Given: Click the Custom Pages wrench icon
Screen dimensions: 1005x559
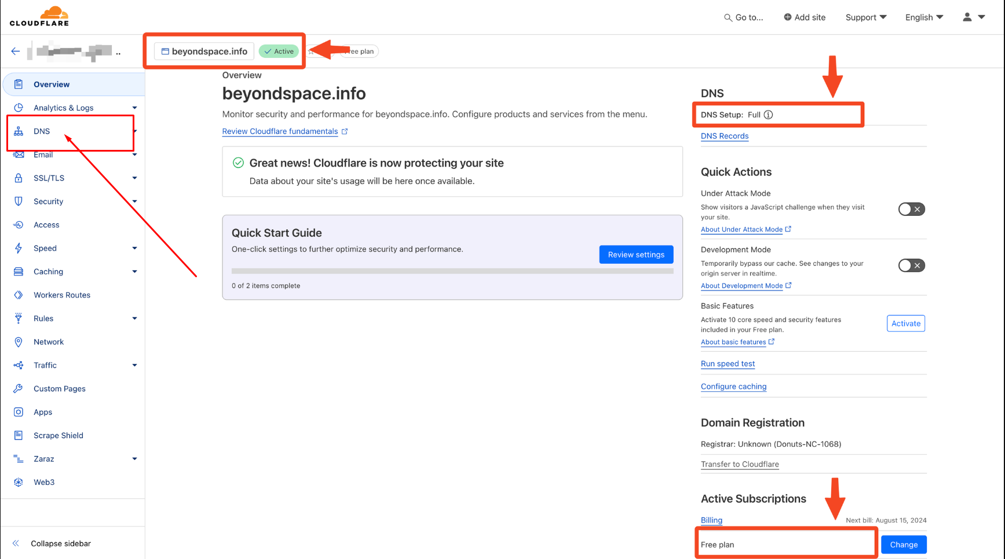Looking at the screenshot, I should [19, 389].
